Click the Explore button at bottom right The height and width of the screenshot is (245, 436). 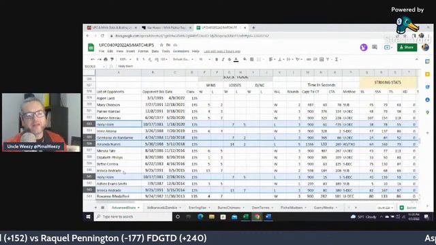point(409,208)
